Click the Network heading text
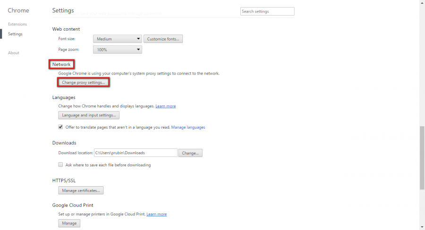Screen dimensions: 425x230 (61, 65)
